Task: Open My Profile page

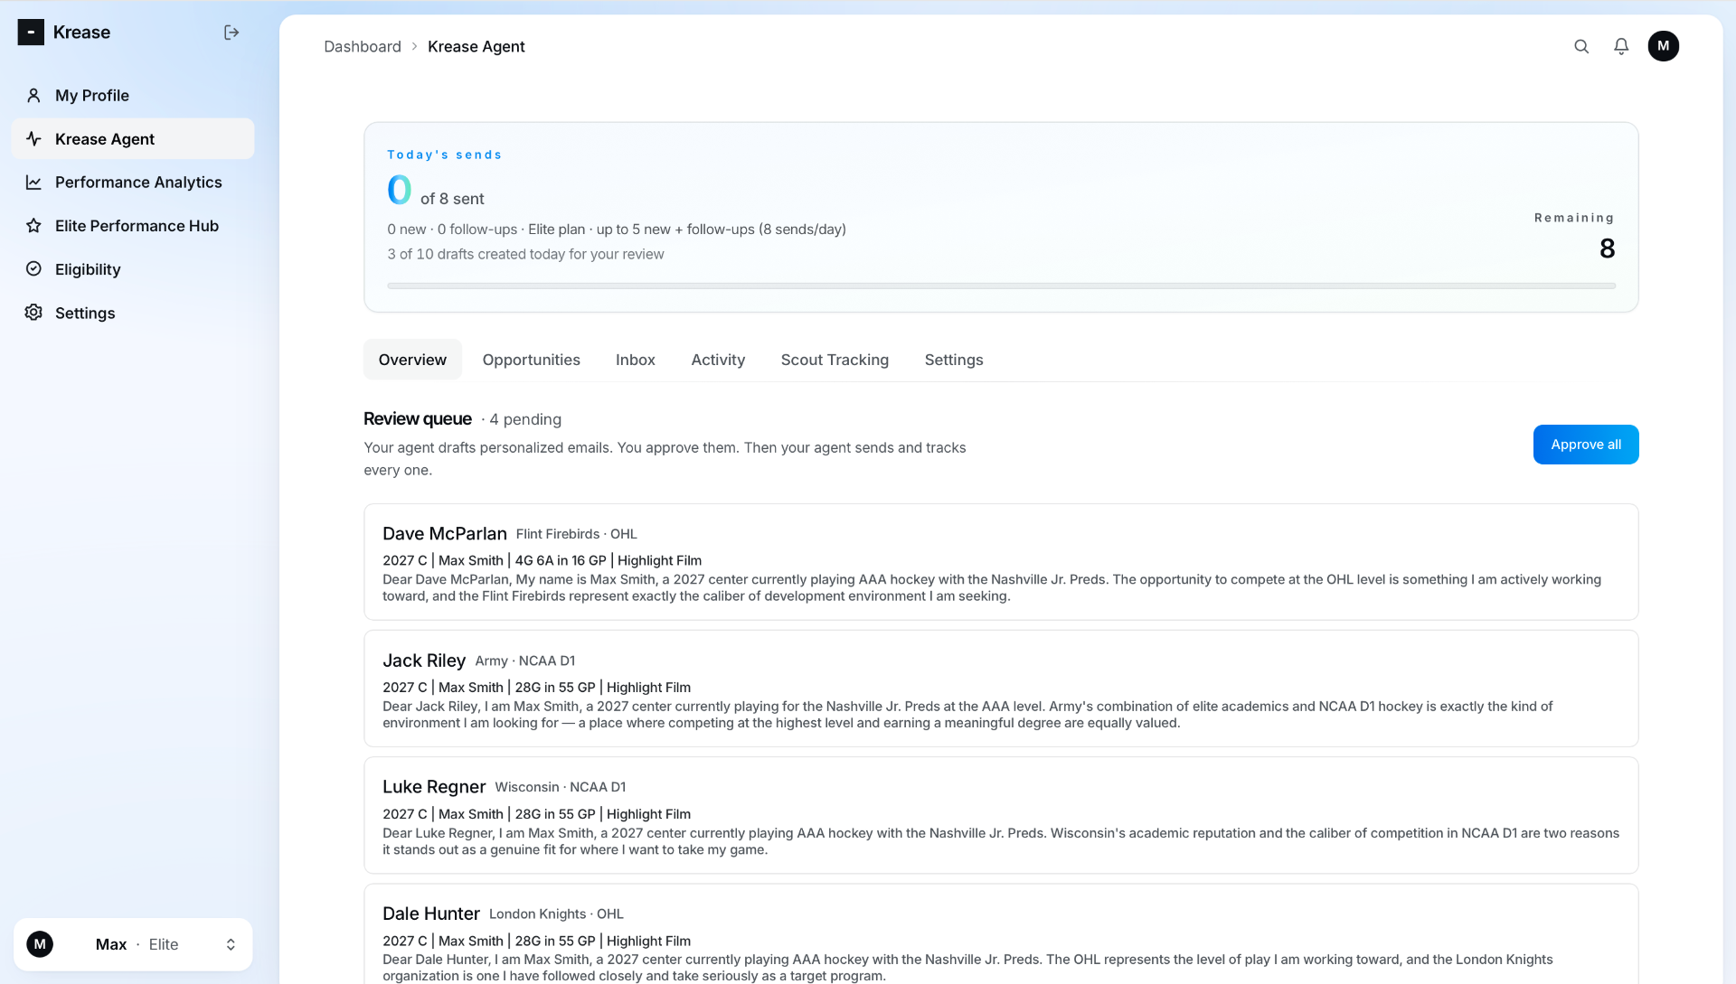Action: (133, 95)
